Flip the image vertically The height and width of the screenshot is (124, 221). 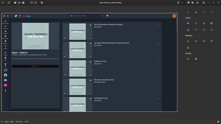(212, 41)
